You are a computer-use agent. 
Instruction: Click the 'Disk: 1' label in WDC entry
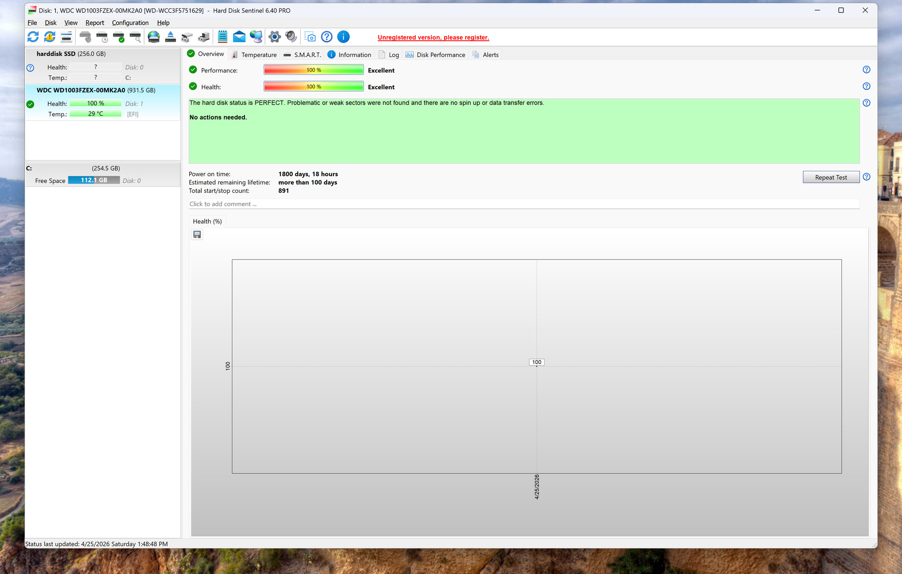click(x=134, y=104)
